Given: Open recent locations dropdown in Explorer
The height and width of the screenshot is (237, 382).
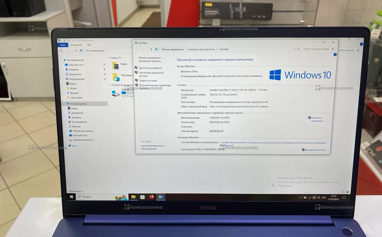Looking at the screenshot, I should [x=72, y=51].
